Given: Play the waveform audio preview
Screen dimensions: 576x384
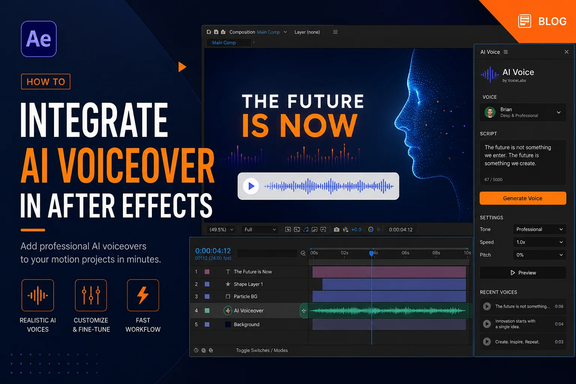Looking at the screenshot, I should pyautogui.click(x=251, y=186).
